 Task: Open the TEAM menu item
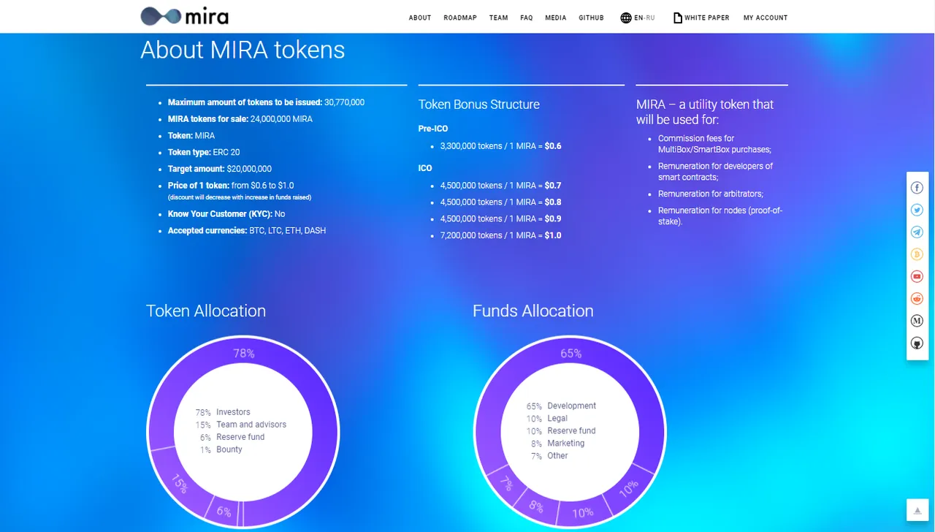click(x=499, y=18)
